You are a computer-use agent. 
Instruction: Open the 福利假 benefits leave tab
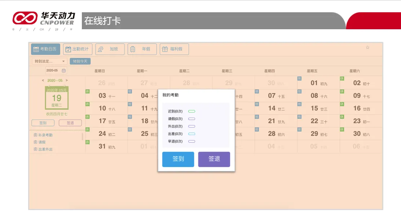[174, 49]
